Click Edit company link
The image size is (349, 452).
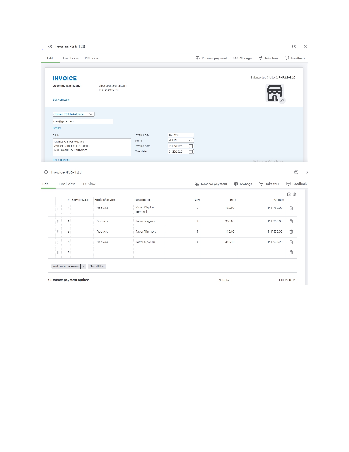pyautogui.click(x=61, y=100)
